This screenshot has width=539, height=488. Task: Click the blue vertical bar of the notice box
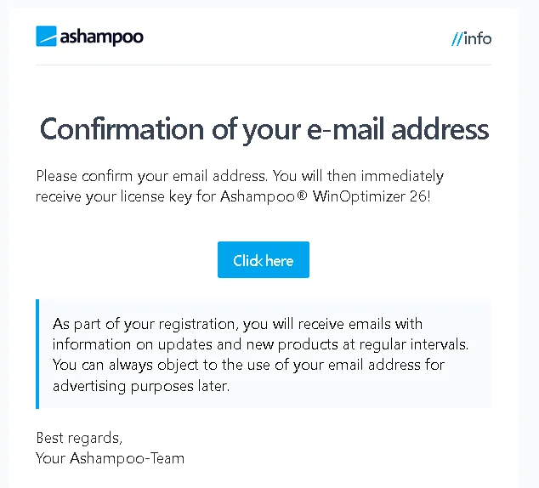point(37,354)
